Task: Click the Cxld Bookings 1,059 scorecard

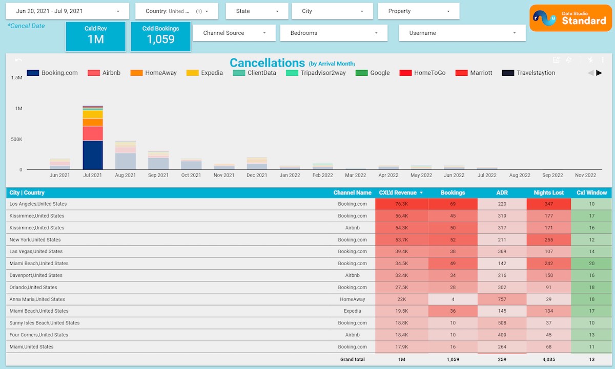Action: tap(161, 36)
